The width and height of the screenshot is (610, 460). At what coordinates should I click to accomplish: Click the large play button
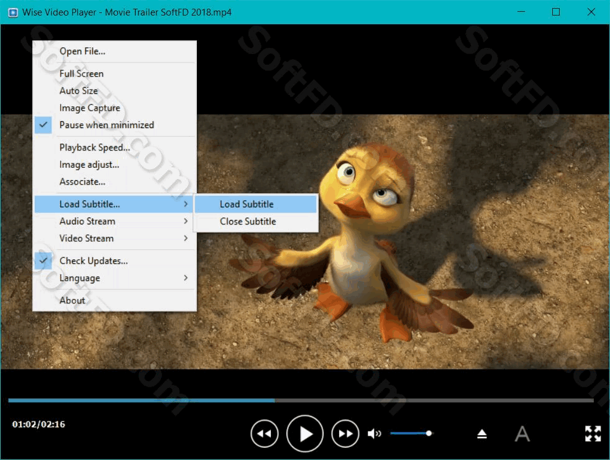click(305, 433)
